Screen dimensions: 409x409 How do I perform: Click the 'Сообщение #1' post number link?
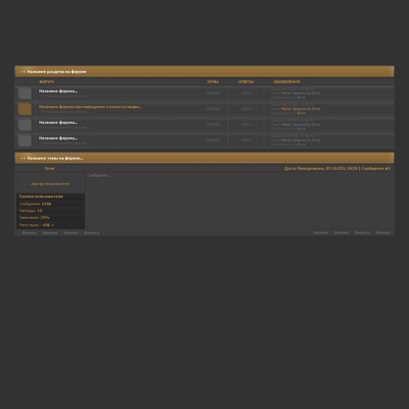click(x=376, y=168)
